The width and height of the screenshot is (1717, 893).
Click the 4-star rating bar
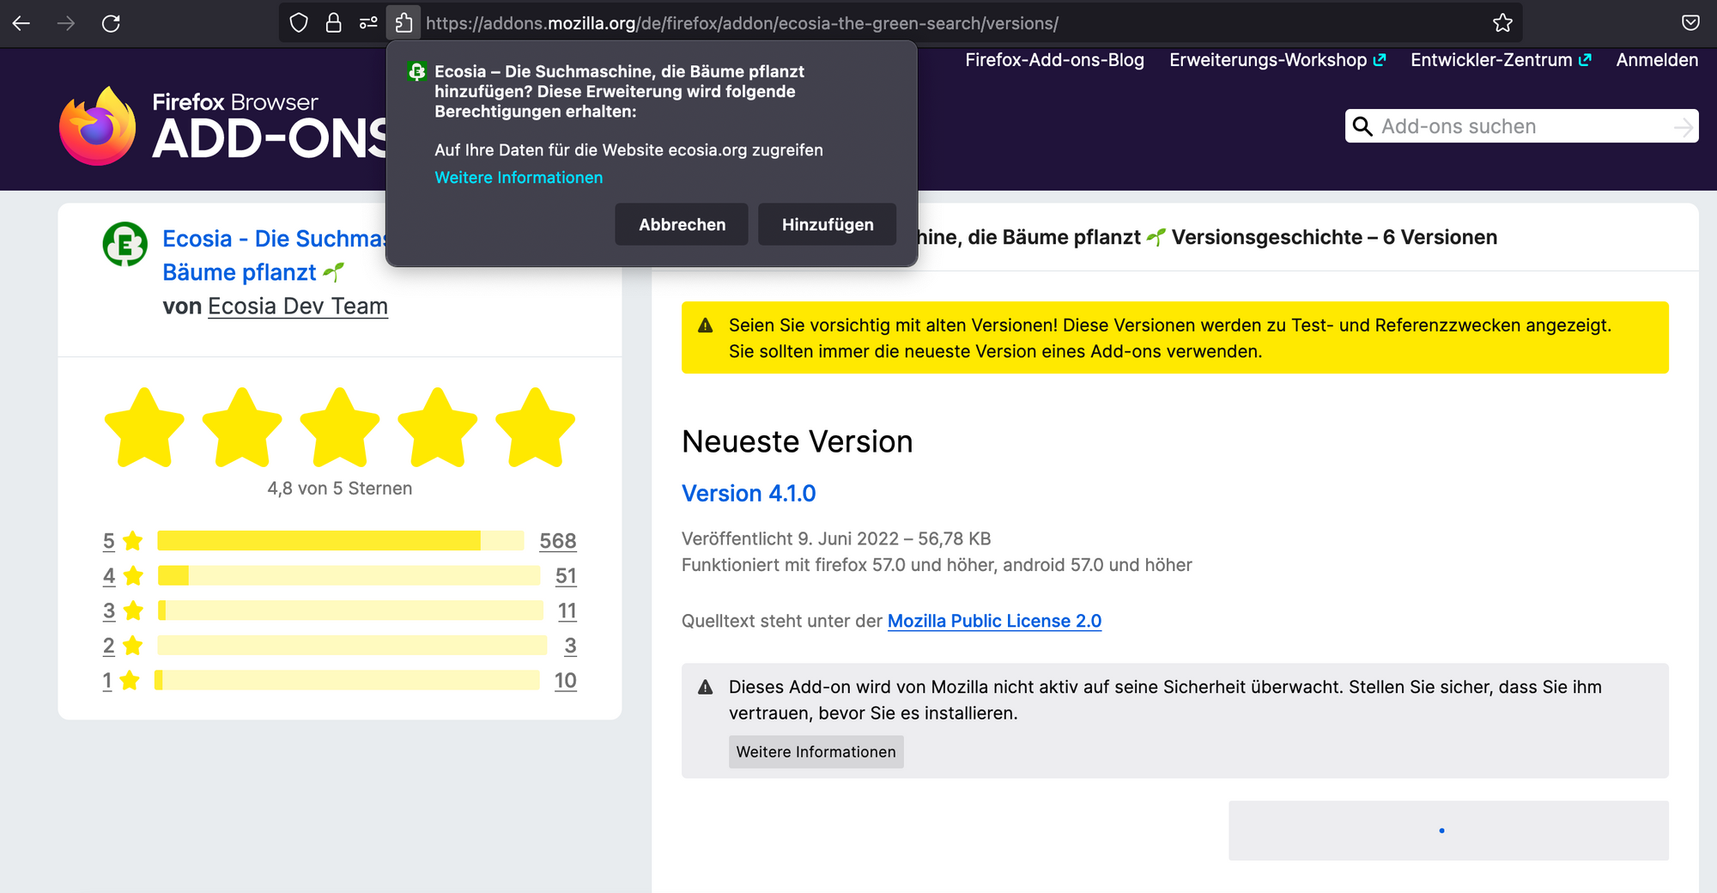(349, 575)
